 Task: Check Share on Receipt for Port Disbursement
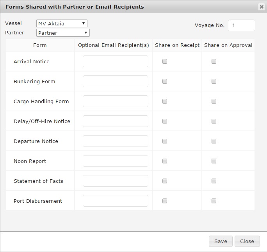pos(165,201)
